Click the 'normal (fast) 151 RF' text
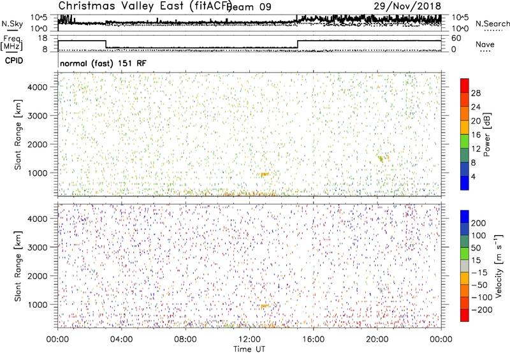Screen dimensions: 510x353 point(103,63)
